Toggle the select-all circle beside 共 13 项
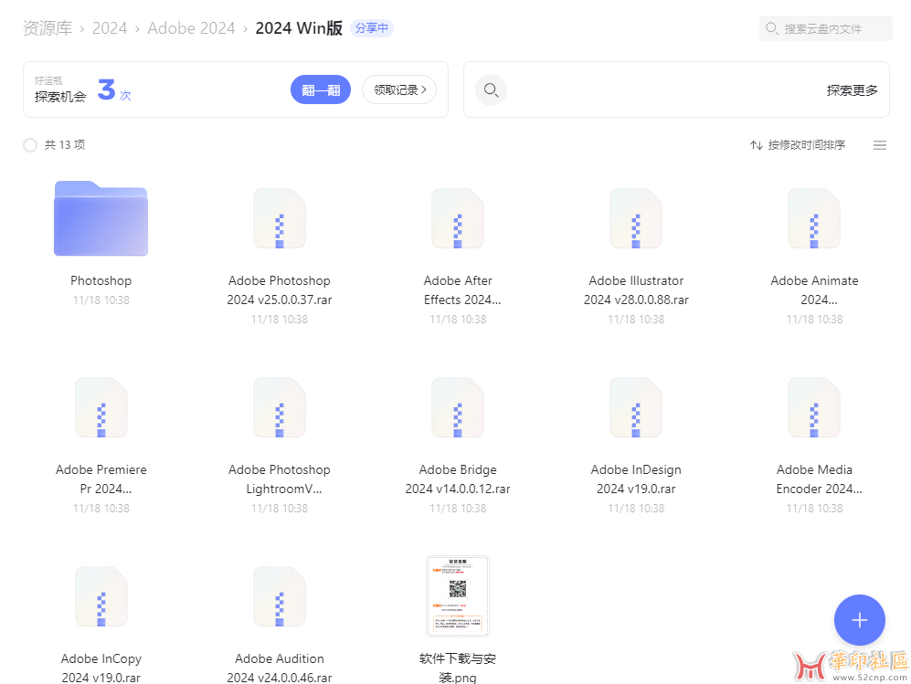Viewport: 911px width, 684px height. click(30, 145)
